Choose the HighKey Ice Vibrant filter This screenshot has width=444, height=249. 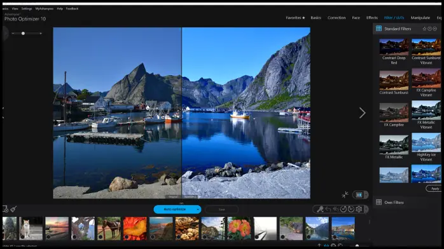426,147
